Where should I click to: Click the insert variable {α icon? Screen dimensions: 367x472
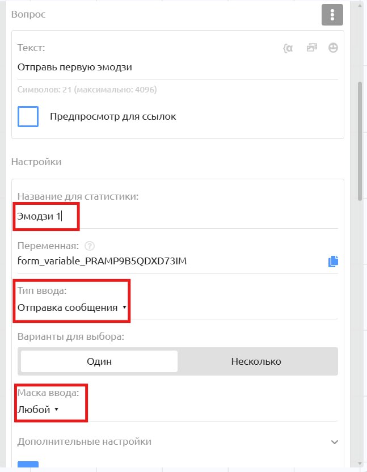point(288,48)
